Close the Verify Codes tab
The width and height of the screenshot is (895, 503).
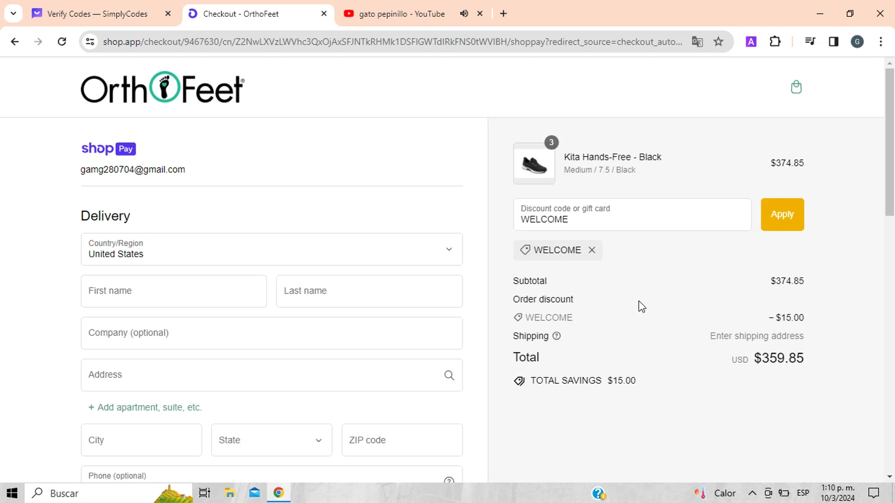pos(168,14)
